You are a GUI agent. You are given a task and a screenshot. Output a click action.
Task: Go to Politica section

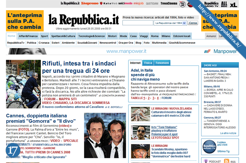tap(31, 43)
